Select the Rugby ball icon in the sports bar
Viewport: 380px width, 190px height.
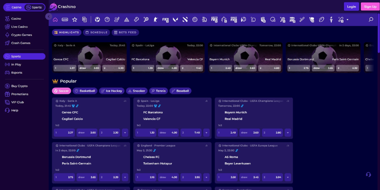pyautogui.click(x=322, y=19)
